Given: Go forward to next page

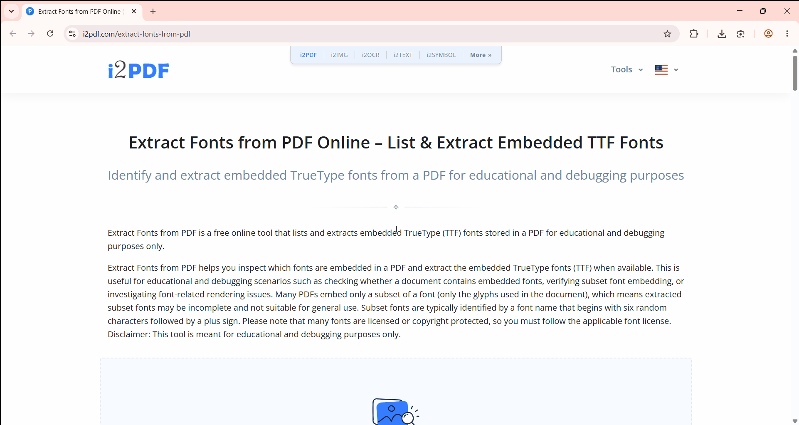Looking at the screenshot, I should (x=31, y=34).
